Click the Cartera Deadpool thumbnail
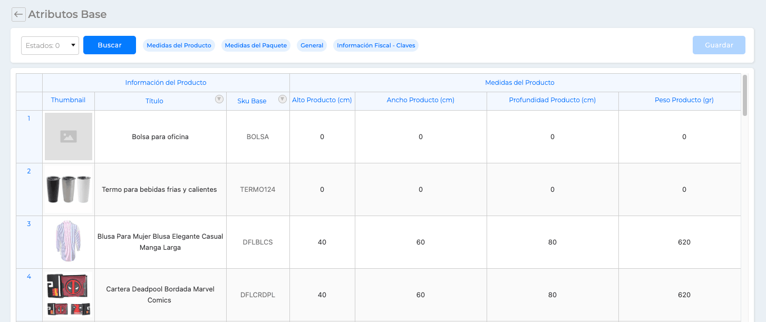Image resolution: width=766 pixels, height=322 pixels. [69, 295]
